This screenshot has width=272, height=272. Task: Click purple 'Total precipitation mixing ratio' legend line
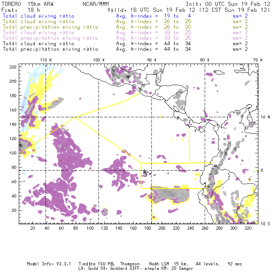pos(50,38)
